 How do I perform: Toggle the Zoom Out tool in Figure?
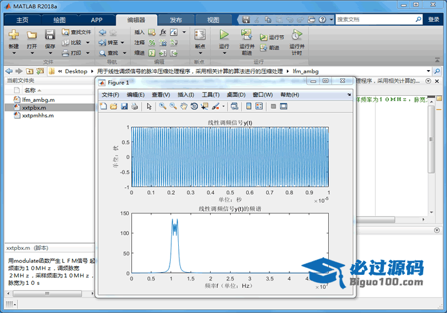173,106
